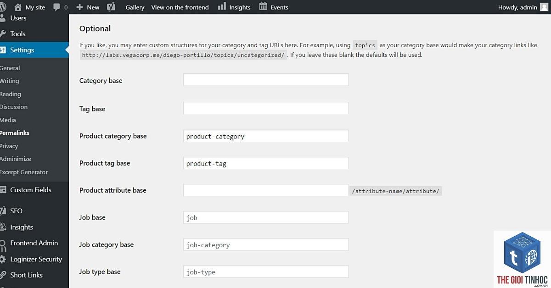Click the Short Links icon

click(3, 275)
